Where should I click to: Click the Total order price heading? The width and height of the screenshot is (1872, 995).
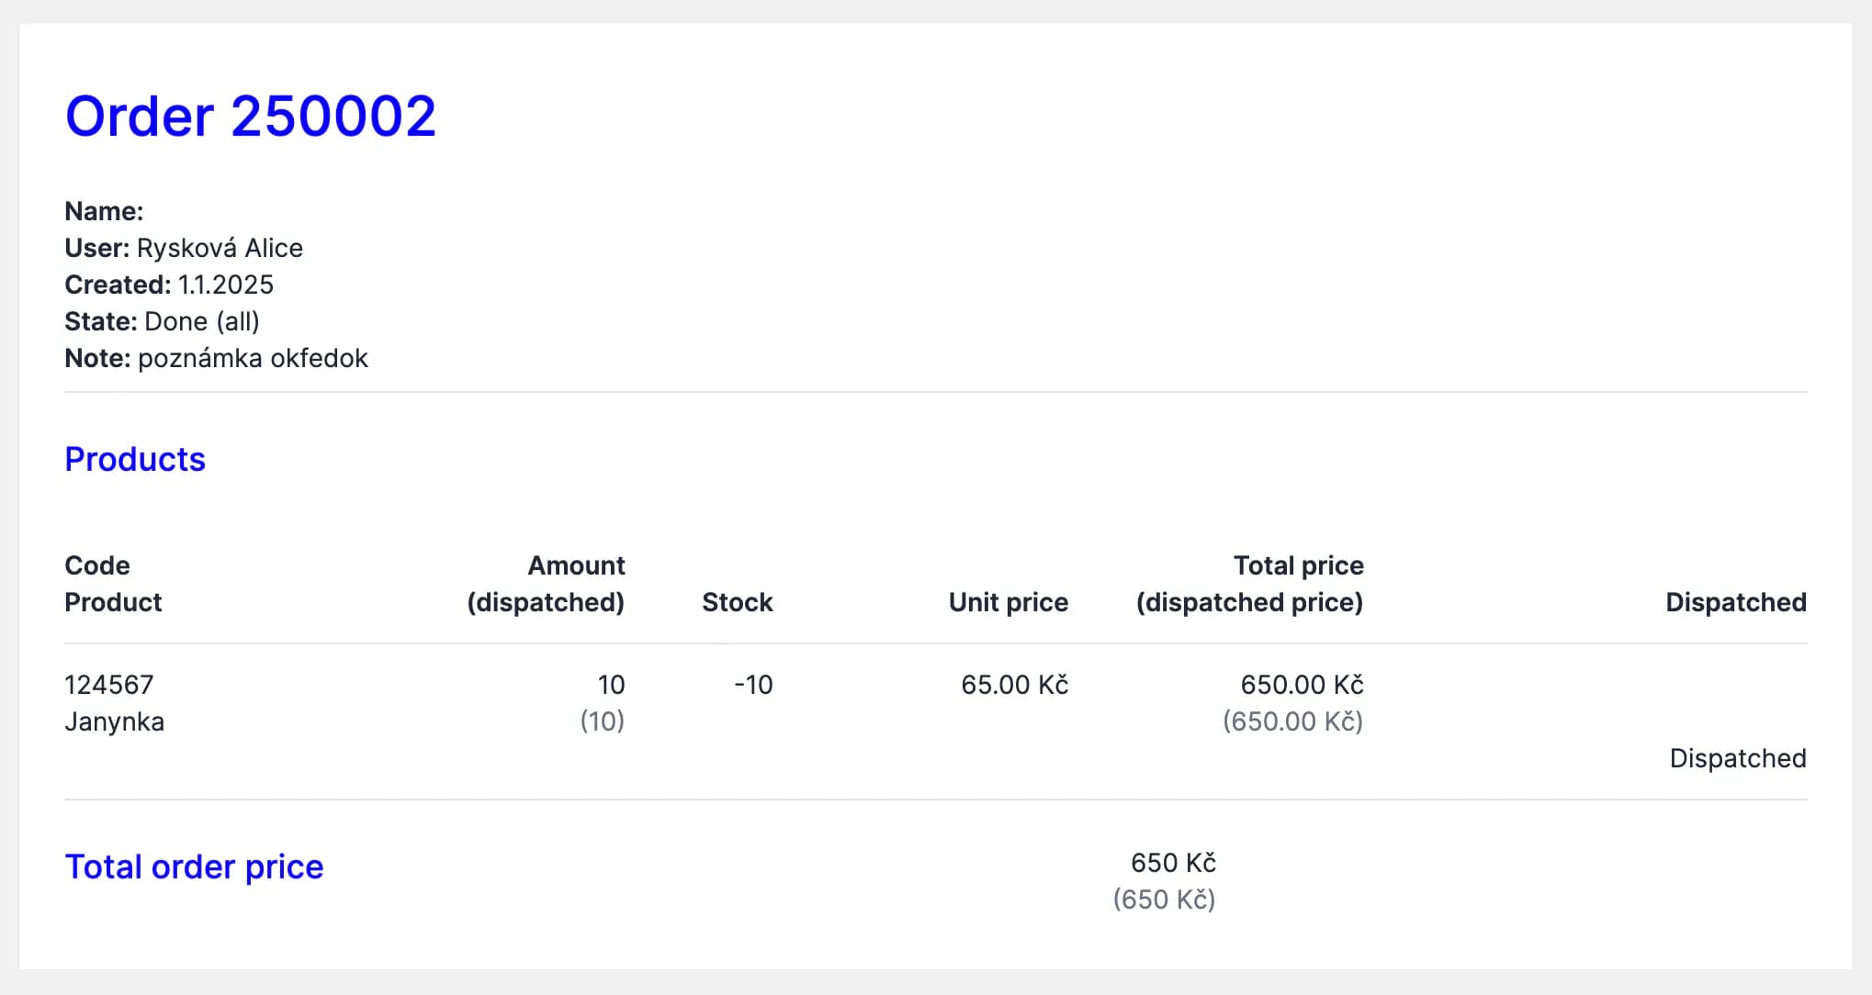(194, 866)
